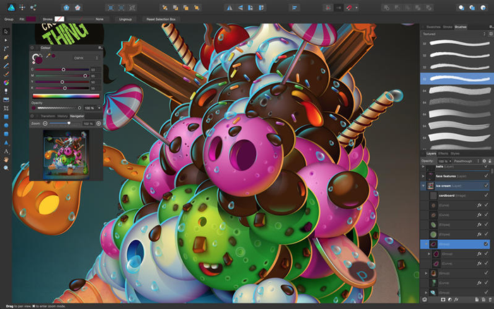This screenshot has height=309, width=494.
Task: Open the eyedropper colour picker
Action: pos(48,56)
